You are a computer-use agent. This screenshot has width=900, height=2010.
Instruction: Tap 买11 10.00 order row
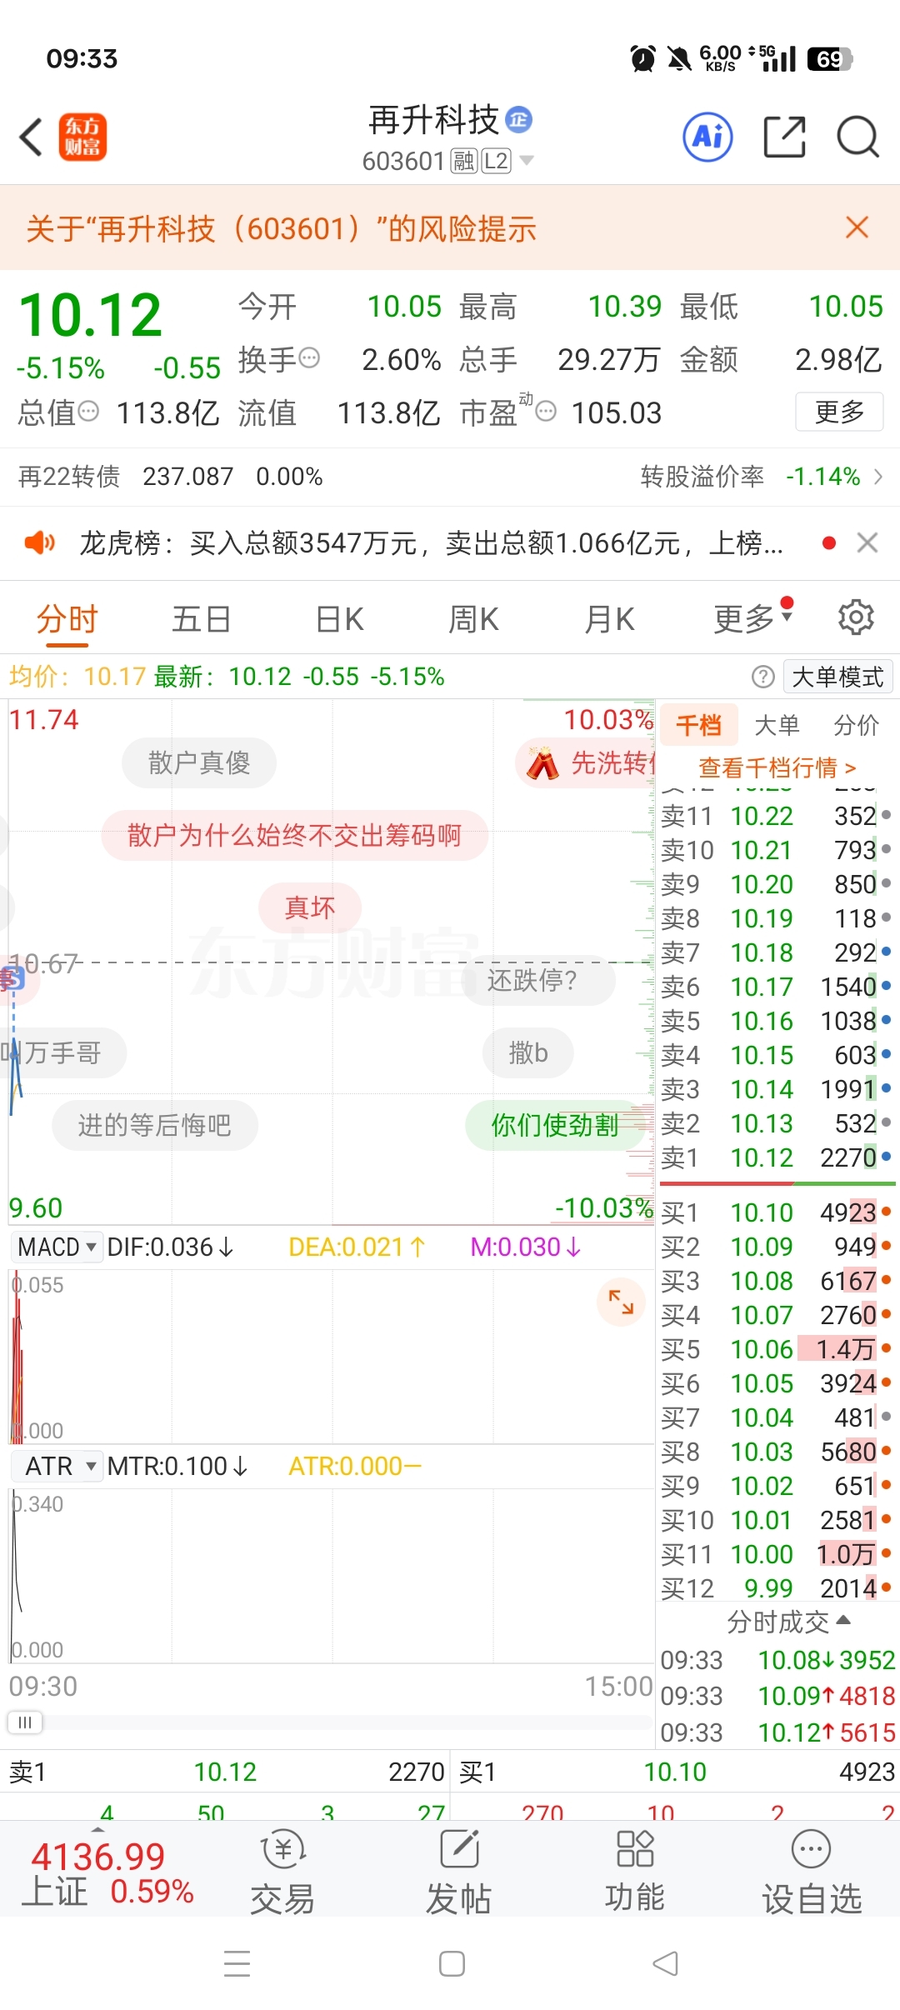[777, 1554]
